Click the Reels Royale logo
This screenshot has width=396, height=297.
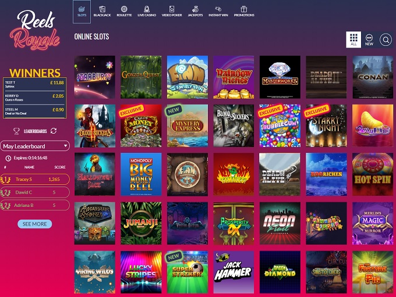35,30
